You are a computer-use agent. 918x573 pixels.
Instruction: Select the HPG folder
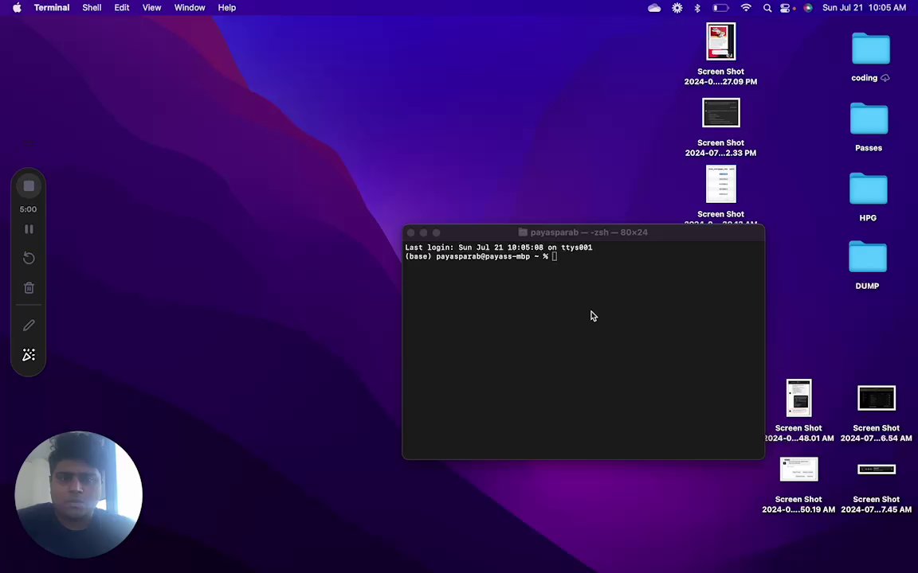pos(869,197)
